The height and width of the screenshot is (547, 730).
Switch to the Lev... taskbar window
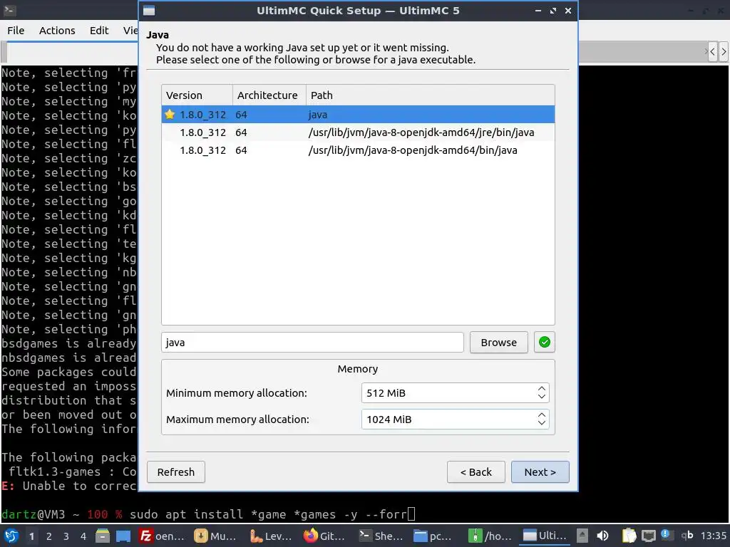click(x=271, y=536)
